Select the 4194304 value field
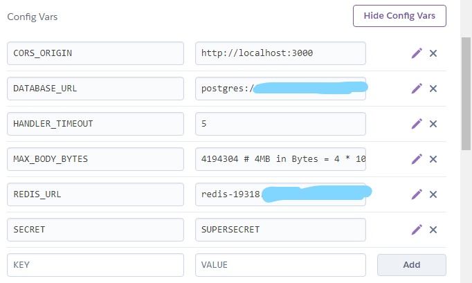This screenshot has height=283, width=472. [x=280, y=159]
